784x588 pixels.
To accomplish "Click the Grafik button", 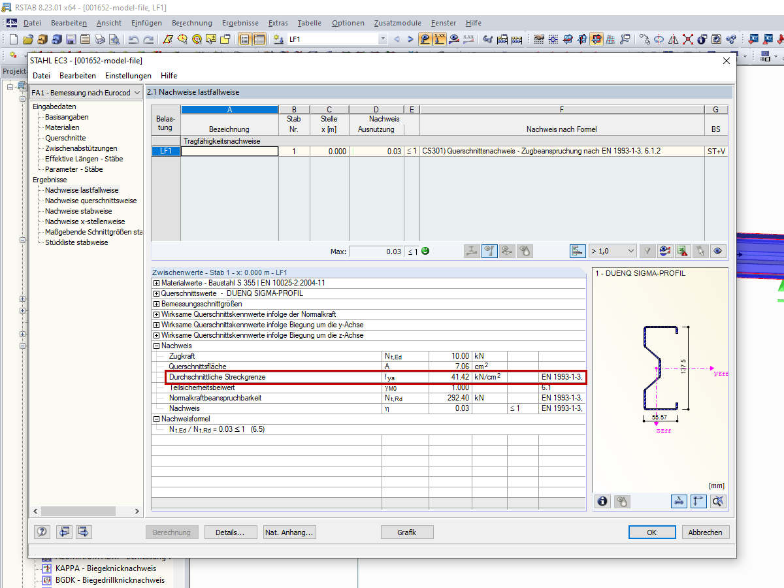I will click(406, 532).
